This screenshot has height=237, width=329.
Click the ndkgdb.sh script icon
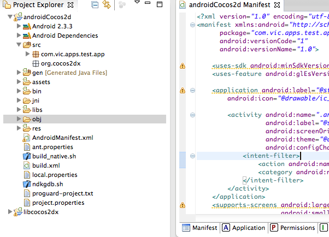(x=27, y=184)
